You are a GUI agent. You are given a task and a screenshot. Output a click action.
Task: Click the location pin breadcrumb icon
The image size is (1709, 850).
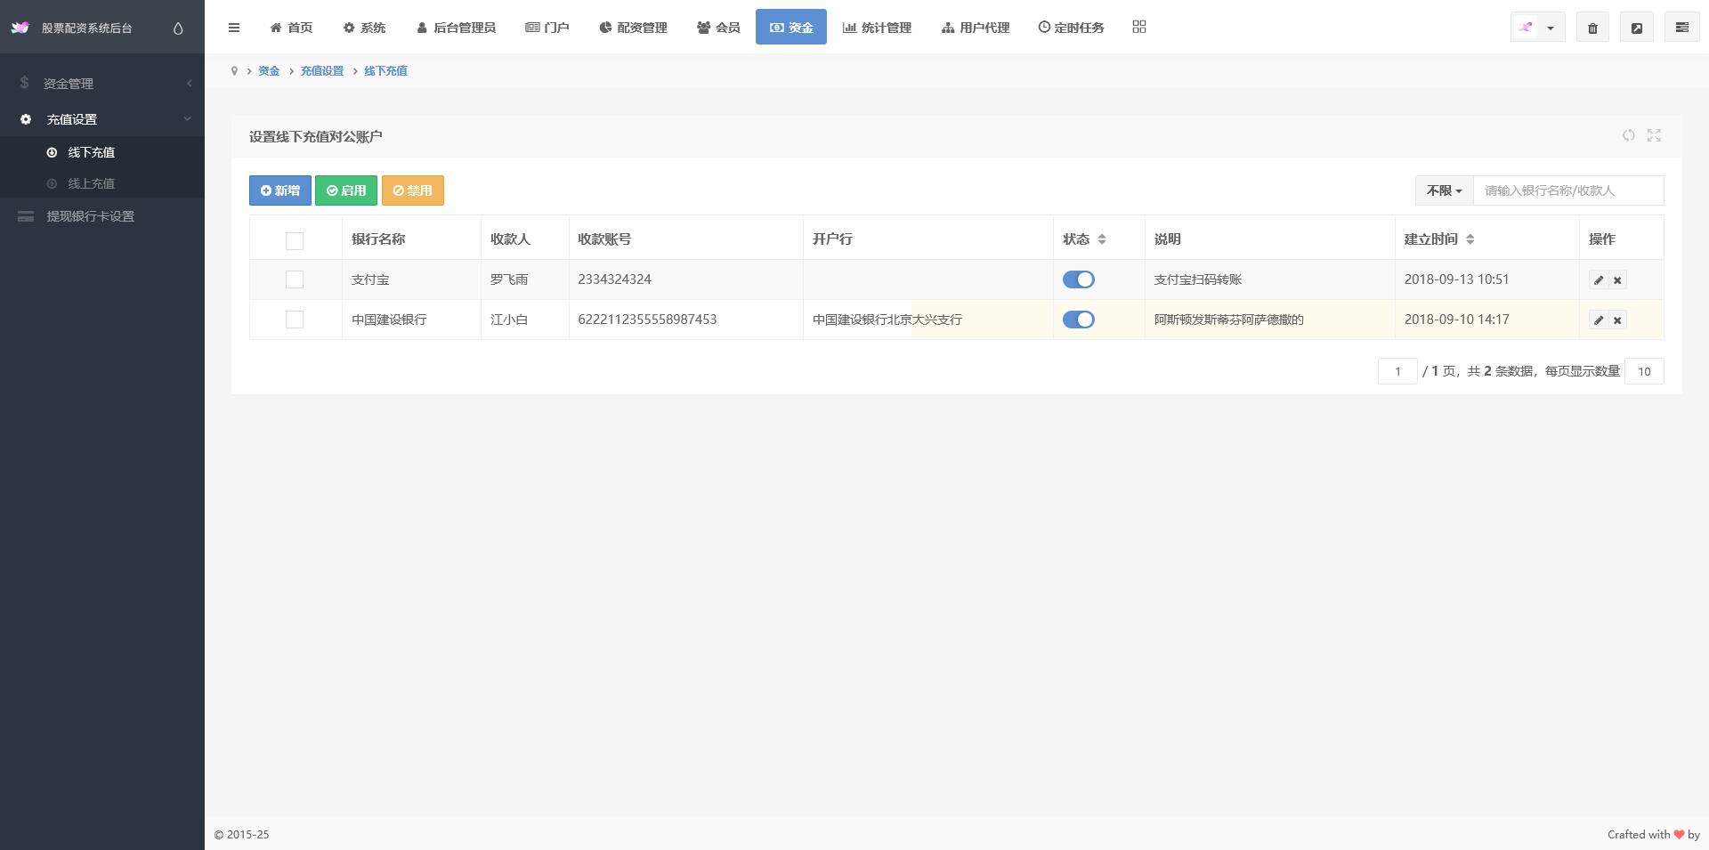[234, 71]
